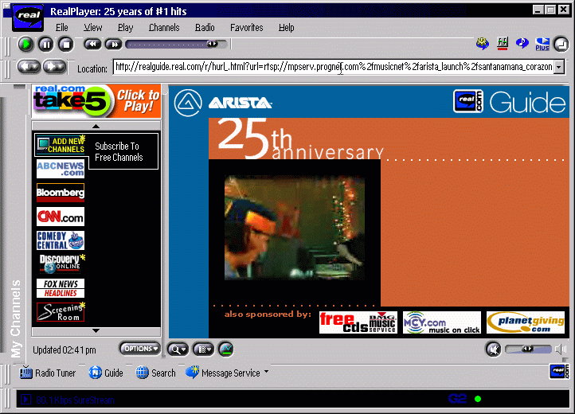Fast forward the clip
575x414 pixels.
tap(114, 45)
